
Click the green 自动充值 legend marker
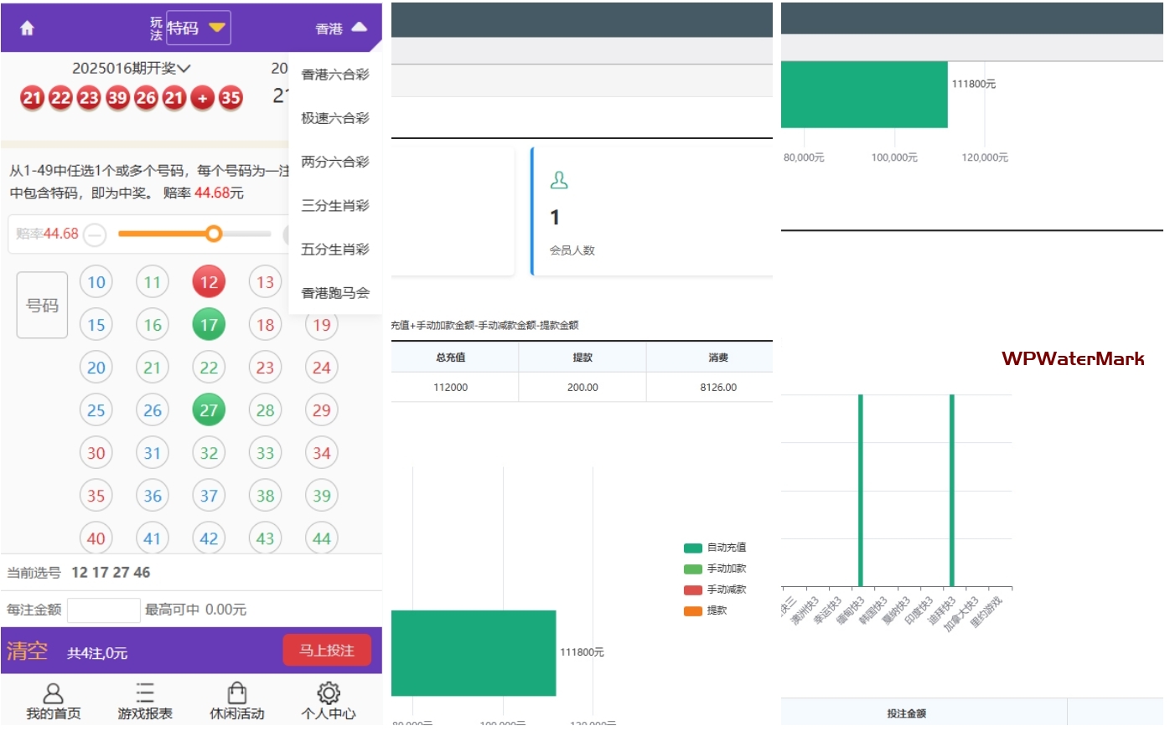click(x=692, y=548)
